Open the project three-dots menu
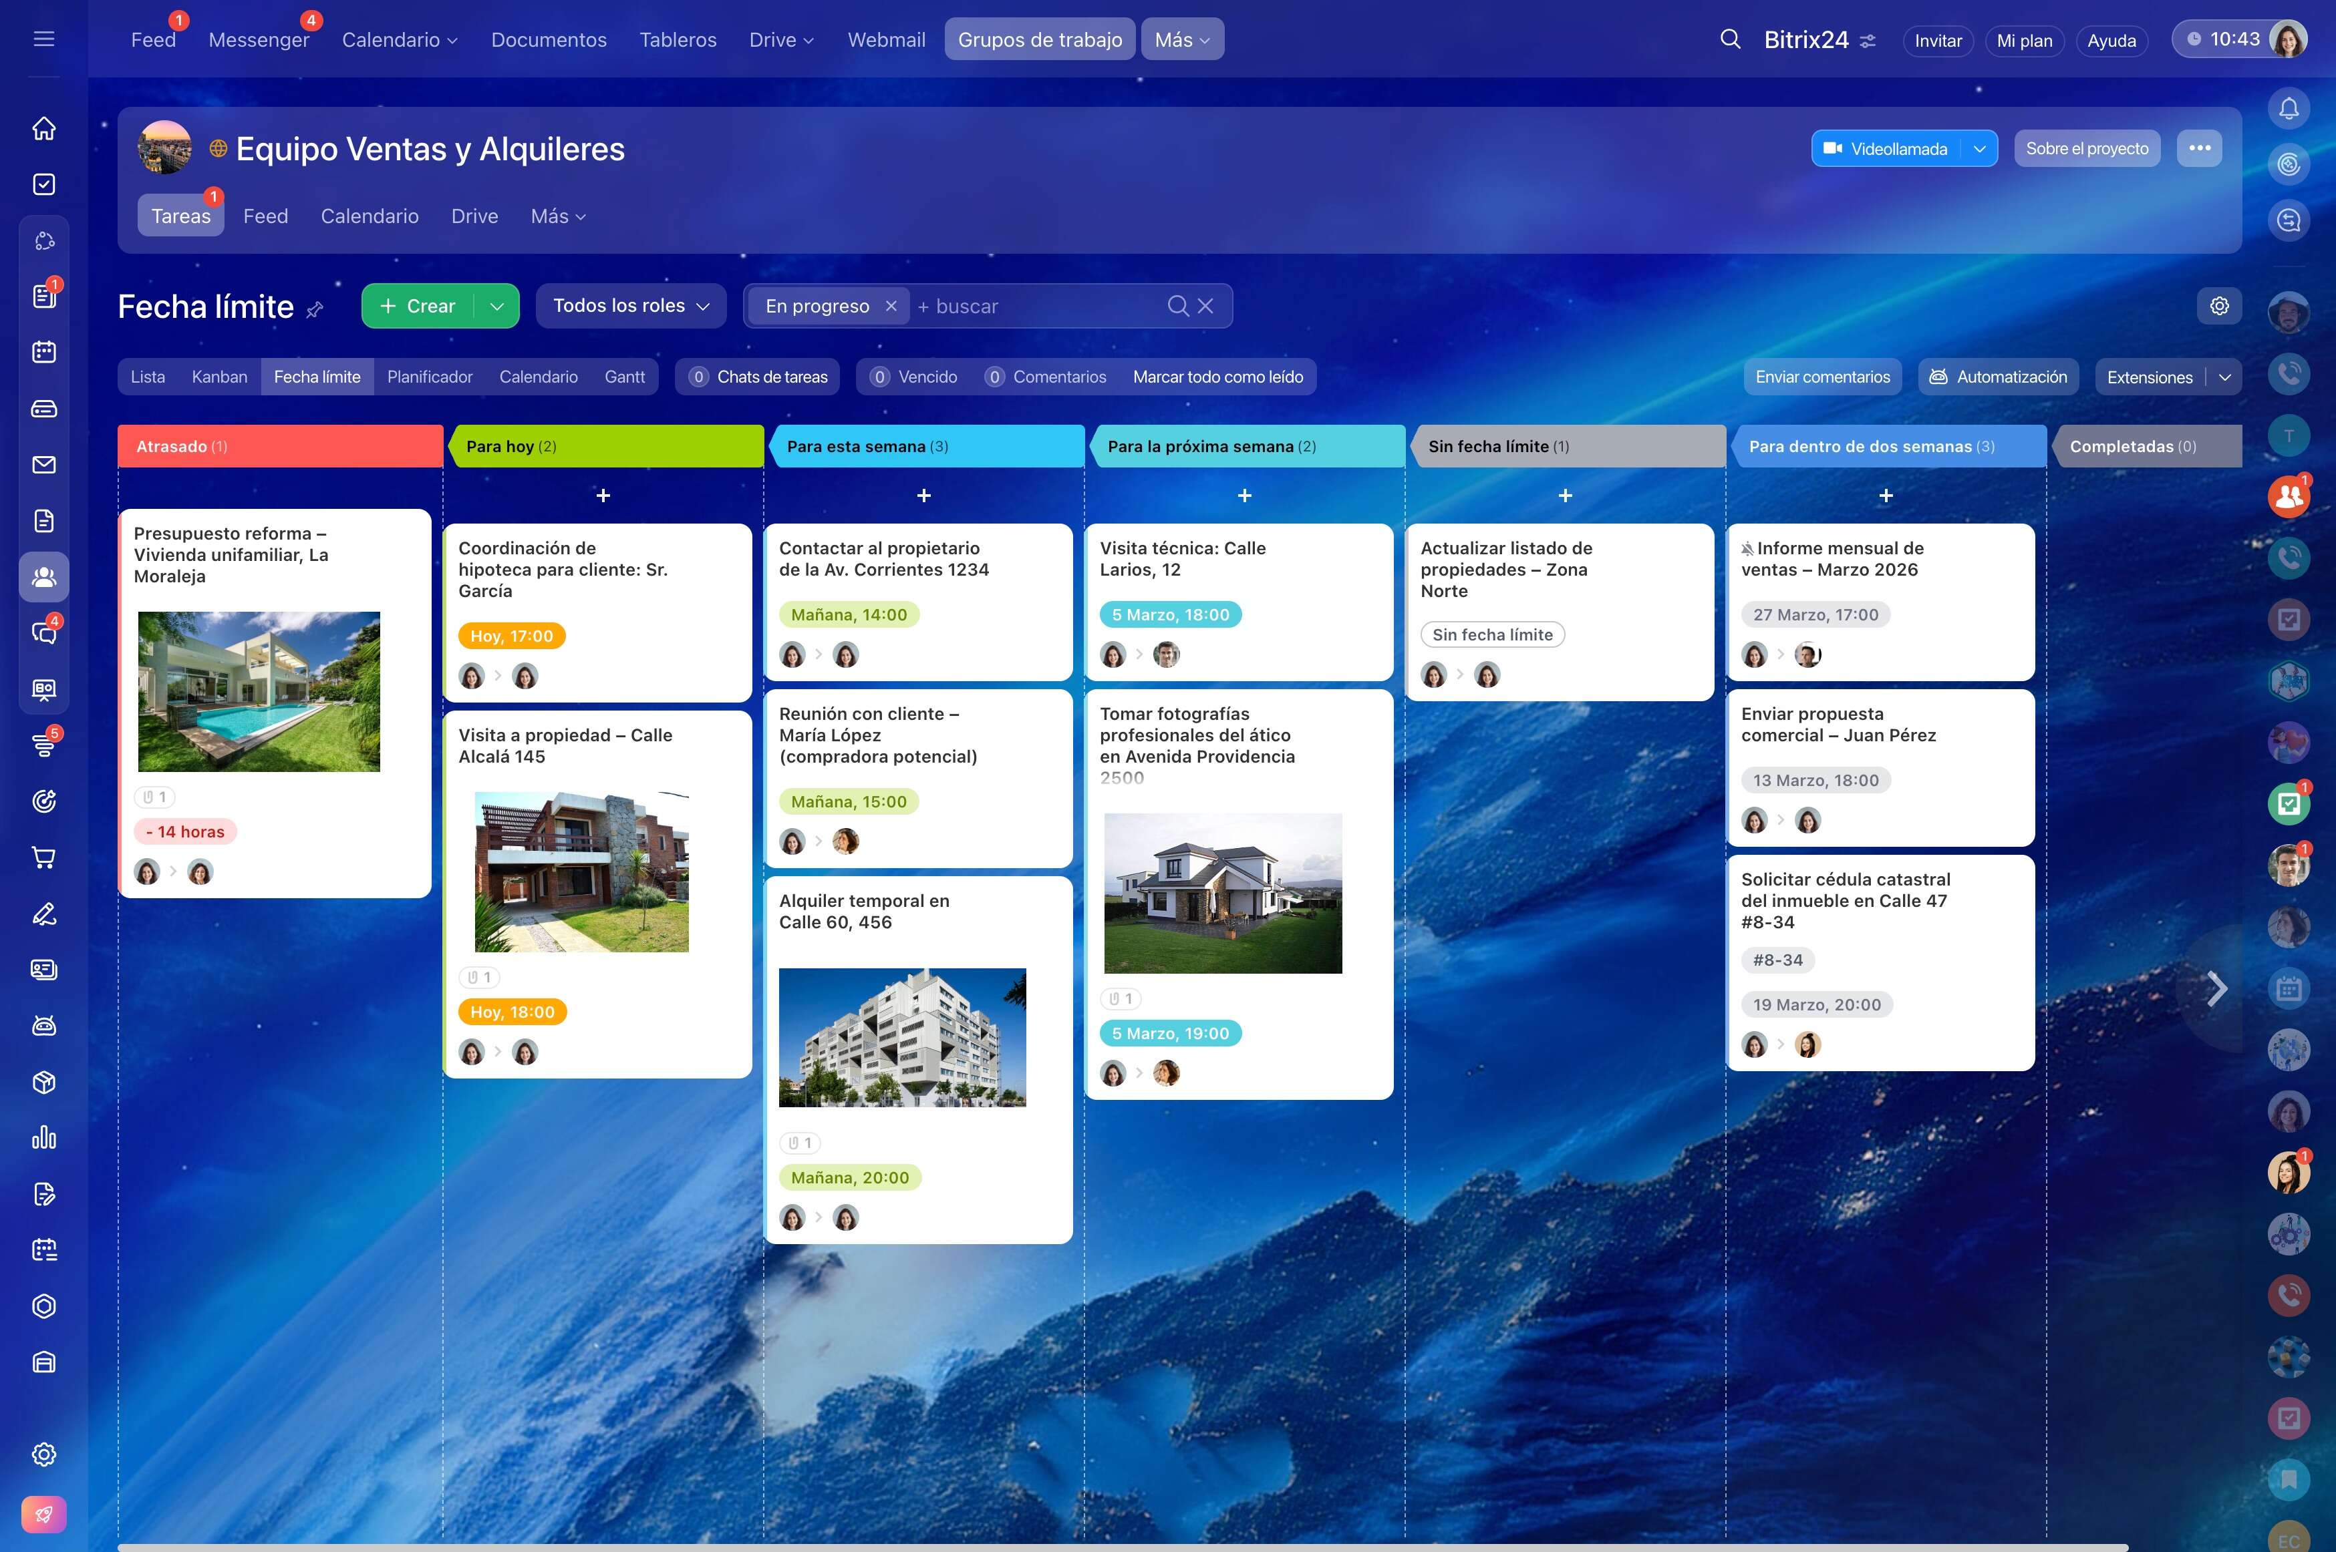Screen dimensions: 2336x1552 (2199, 148)
